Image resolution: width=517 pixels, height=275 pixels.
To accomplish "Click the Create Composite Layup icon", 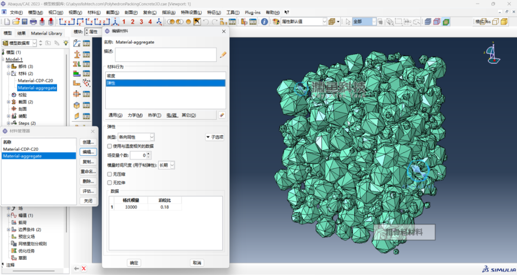I will point(77,73).
